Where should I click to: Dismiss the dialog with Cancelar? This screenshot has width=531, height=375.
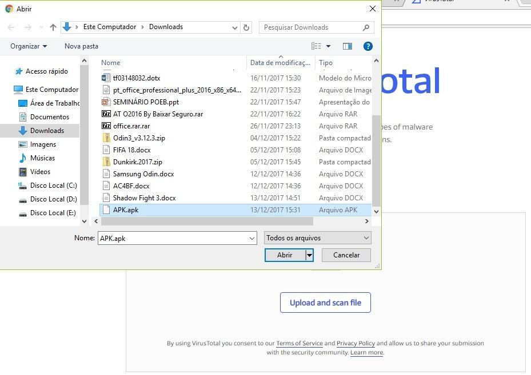pyautogui.click(x=346, y=255)
